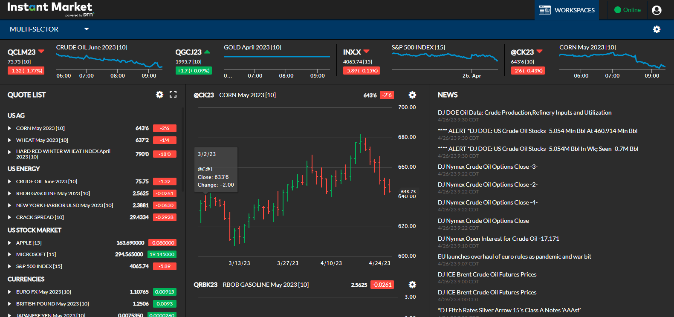Expand the CRACK SPREAD quote row
674x317 pixels.
[x=9, y=217]
